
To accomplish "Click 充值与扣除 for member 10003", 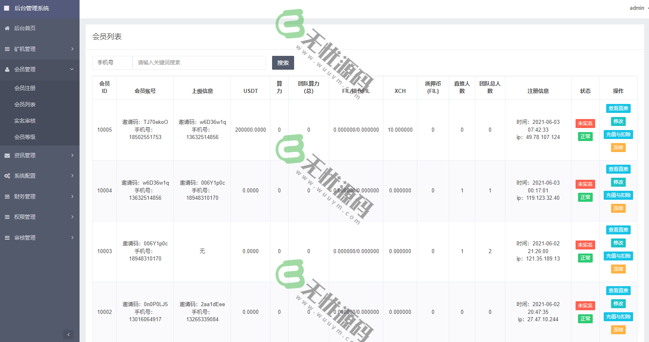I will pos(618,256).
